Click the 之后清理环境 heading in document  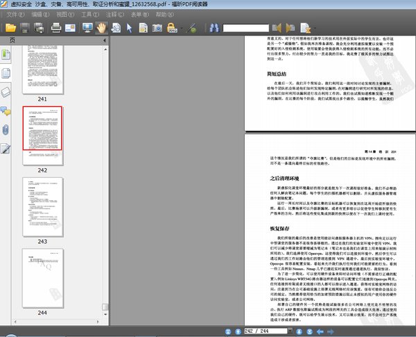[284, 179]
